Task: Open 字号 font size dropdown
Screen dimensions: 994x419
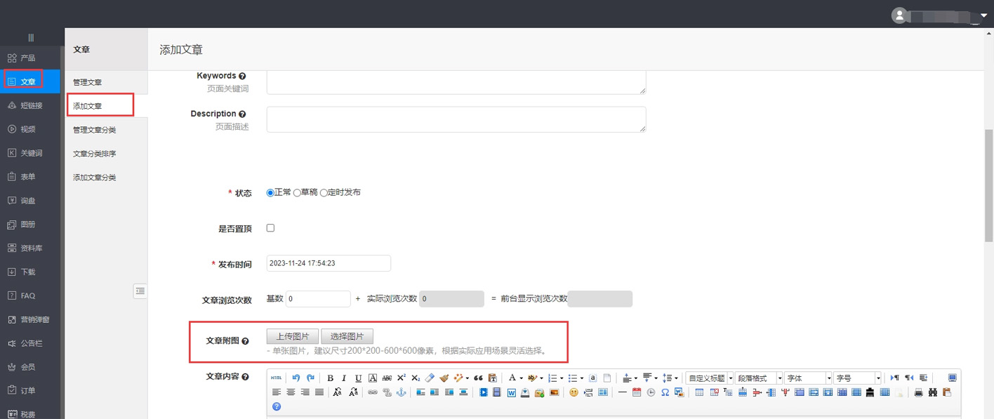Action: [858, 378]
